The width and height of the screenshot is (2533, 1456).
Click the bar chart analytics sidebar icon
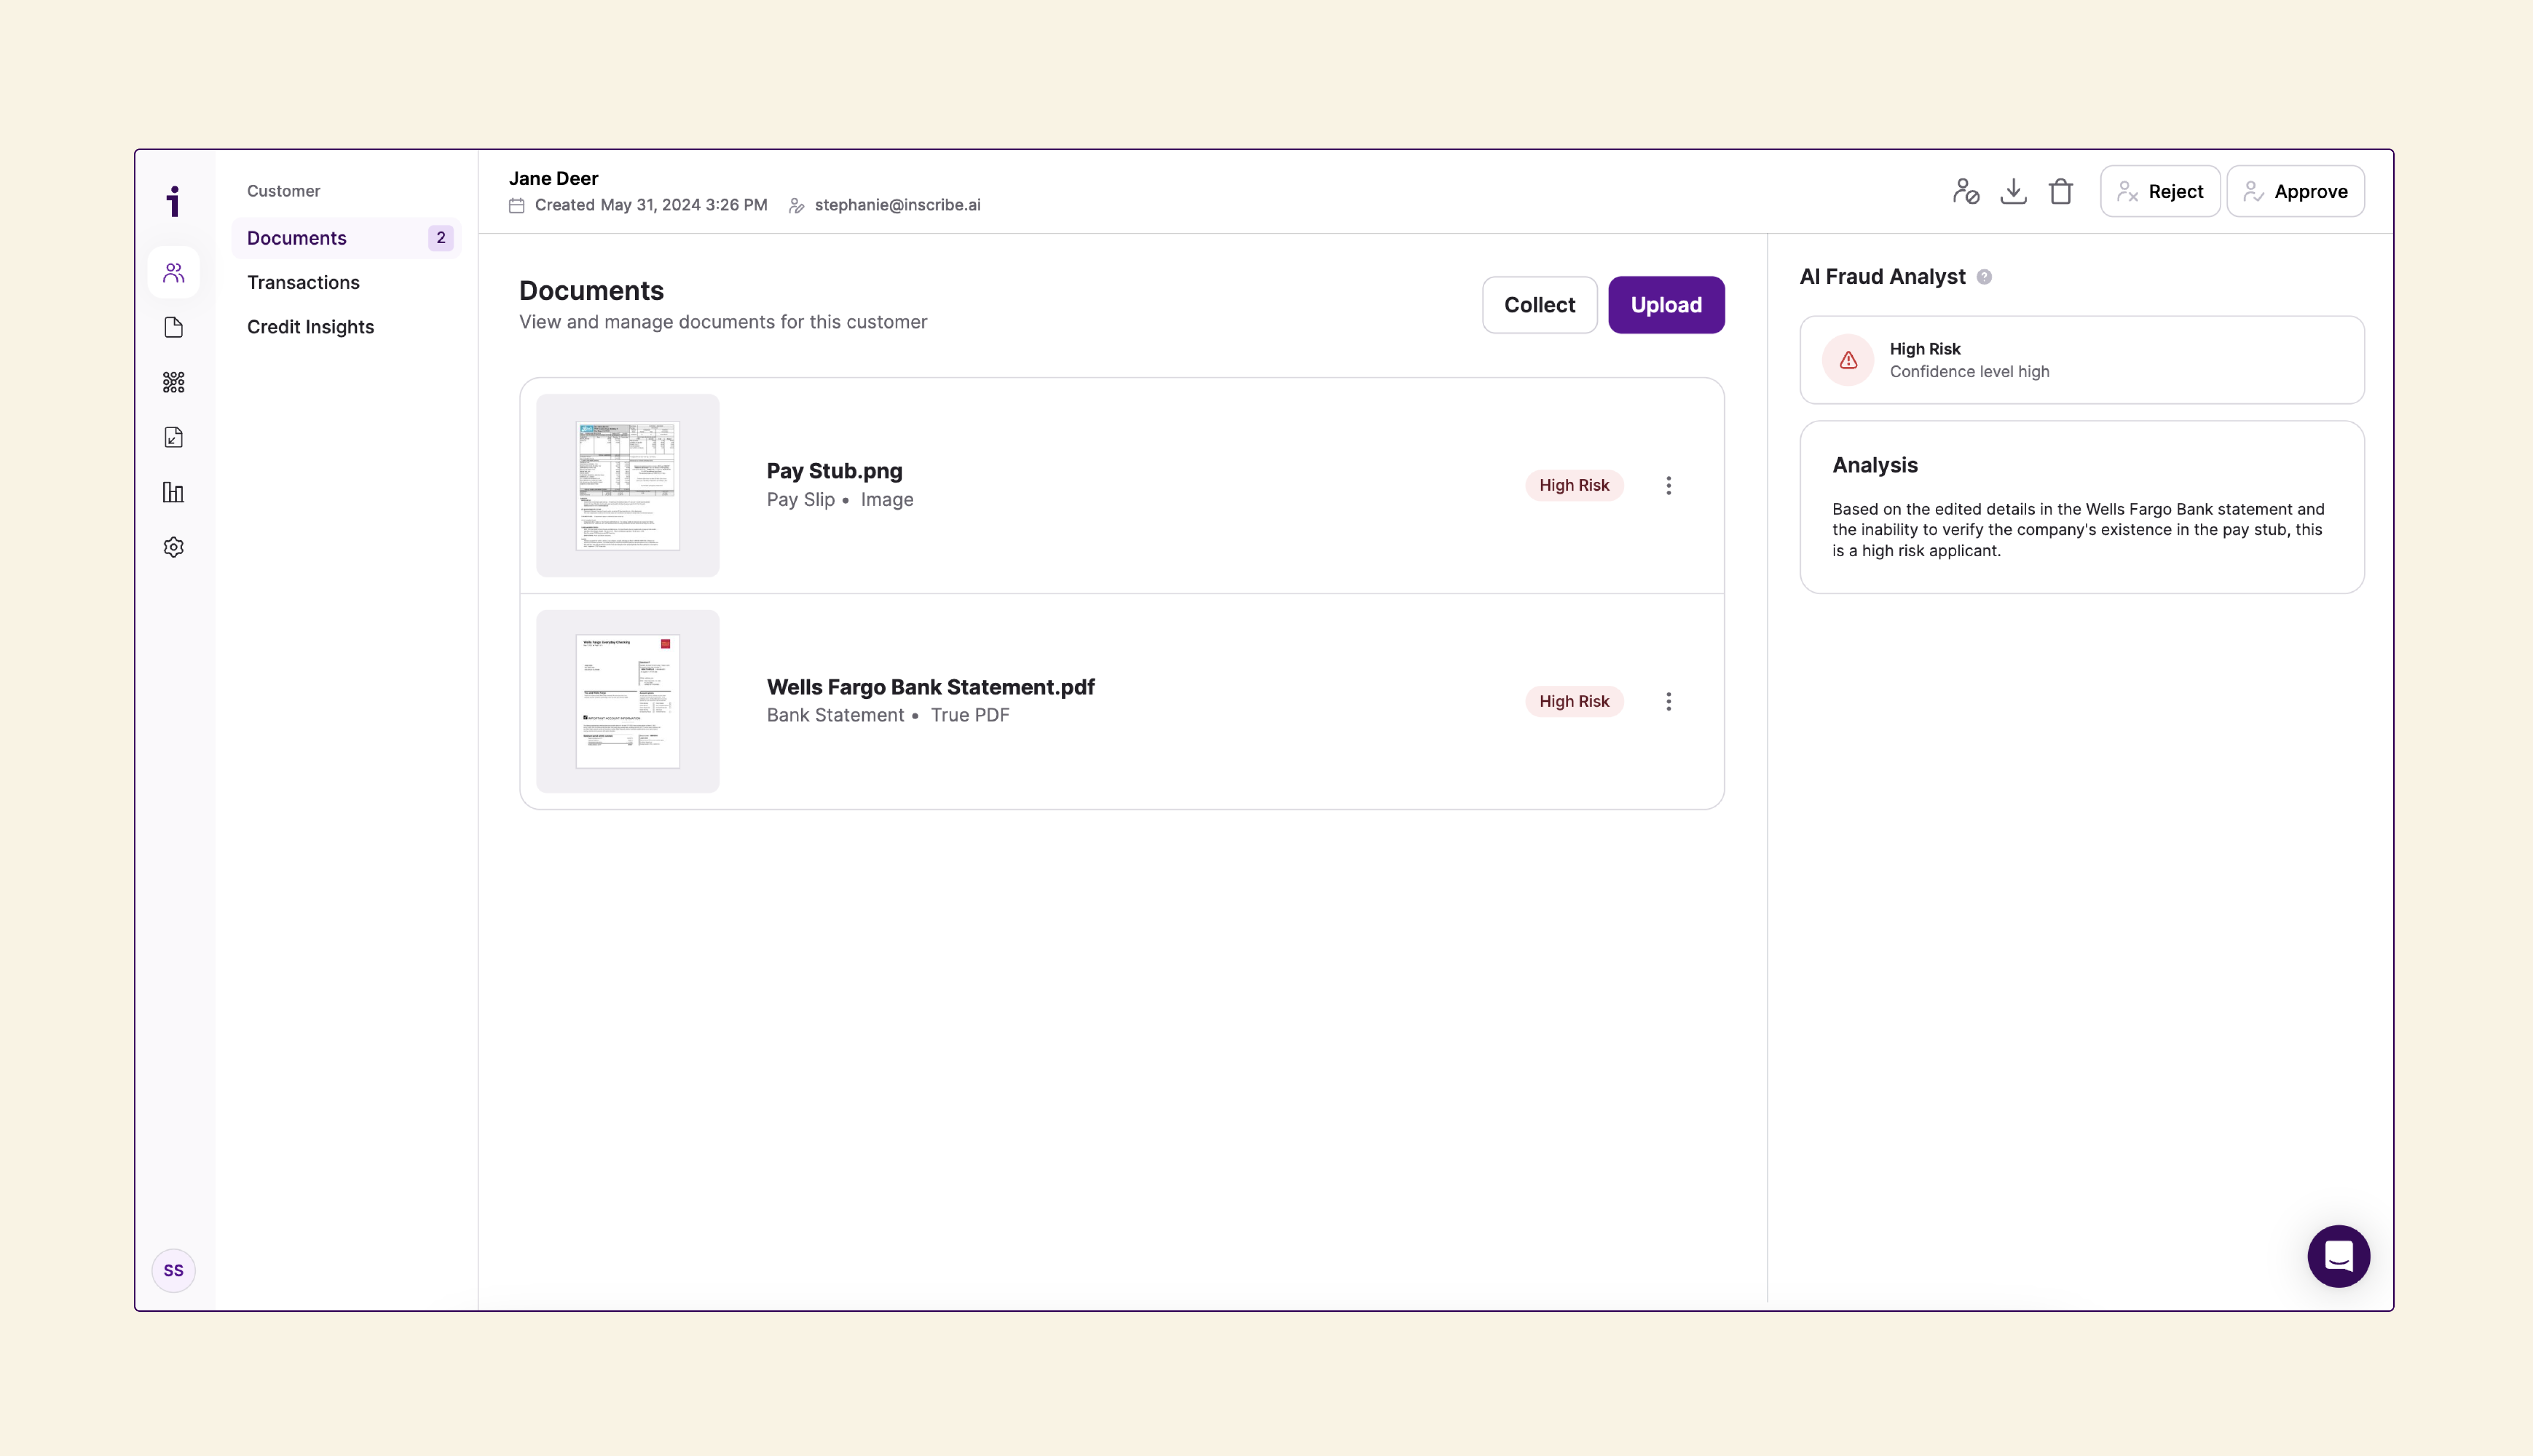pyautogui.click(x=173, y=492)
